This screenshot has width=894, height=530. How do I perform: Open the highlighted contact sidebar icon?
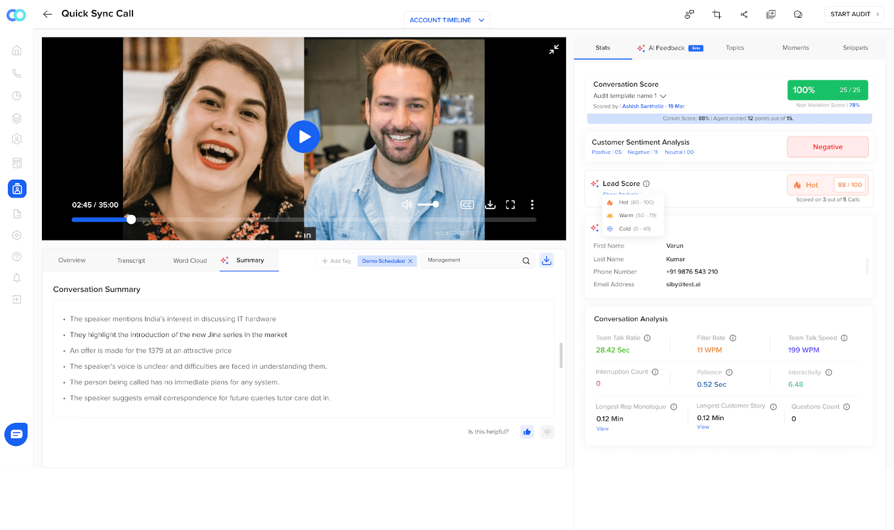coord(17,189)
